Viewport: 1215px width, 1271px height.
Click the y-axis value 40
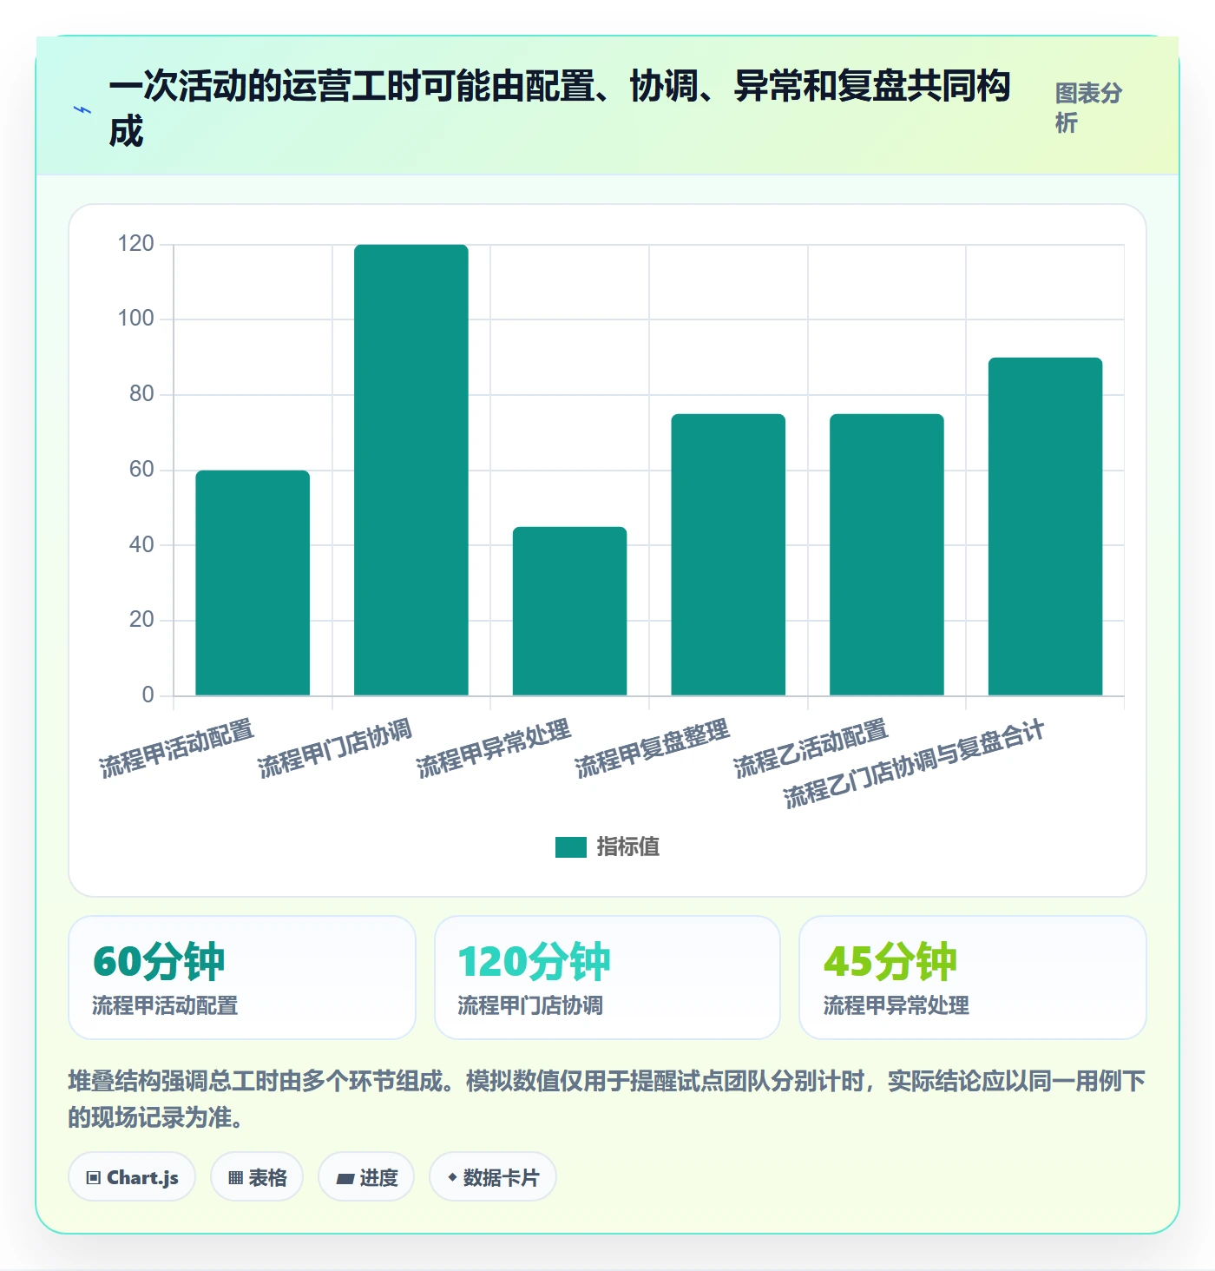tap(141, 545)
